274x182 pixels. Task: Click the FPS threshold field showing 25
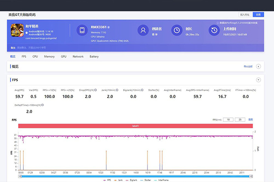(x=240, y=119)
